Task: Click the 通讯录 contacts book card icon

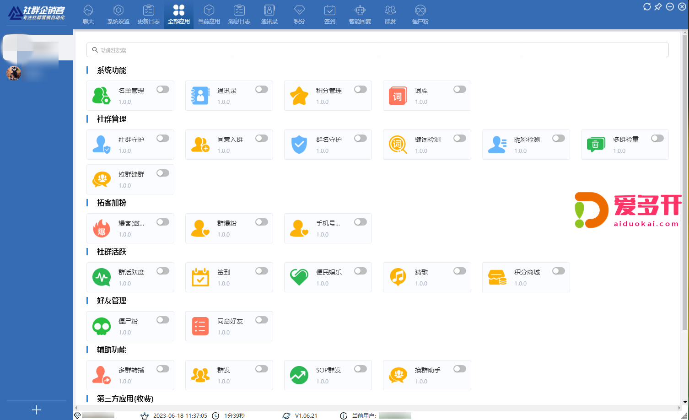Action: click(x=200, y=96)
